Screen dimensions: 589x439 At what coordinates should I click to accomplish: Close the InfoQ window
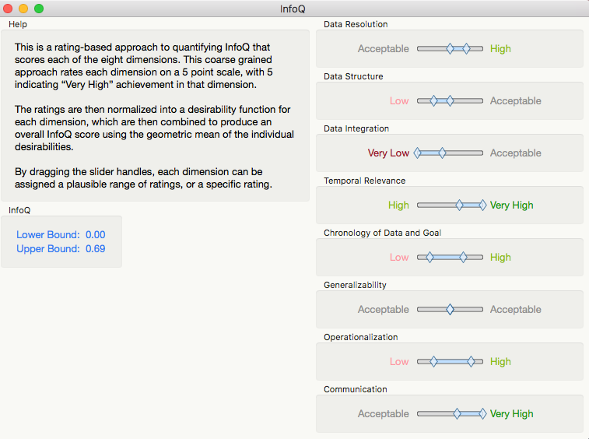pyautogui.click(x=8, y=9)
